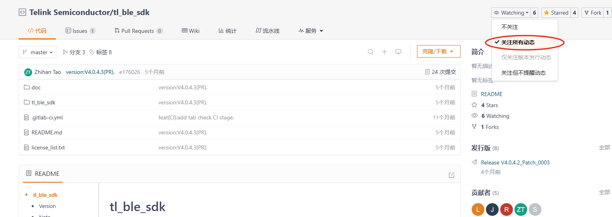Viewport: 612px width, 217px height.
Task: Open the Pull Requests tab
Action: (x=138, y=31)
